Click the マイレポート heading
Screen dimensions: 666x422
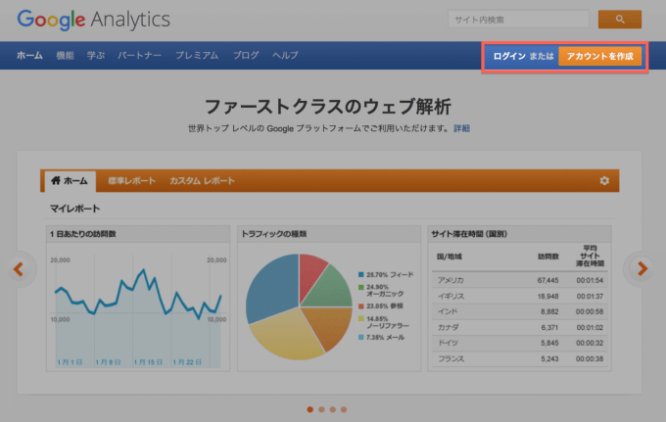coord(74,209)
